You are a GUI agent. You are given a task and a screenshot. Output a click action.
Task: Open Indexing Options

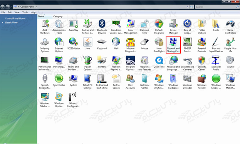(45, 45)
